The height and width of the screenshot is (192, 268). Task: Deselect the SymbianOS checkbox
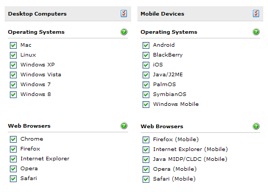146,94
